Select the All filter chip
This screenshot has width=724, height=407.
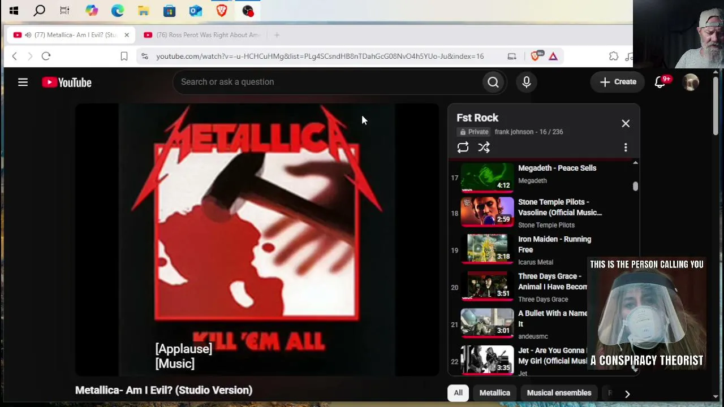[x=458, y=393]
